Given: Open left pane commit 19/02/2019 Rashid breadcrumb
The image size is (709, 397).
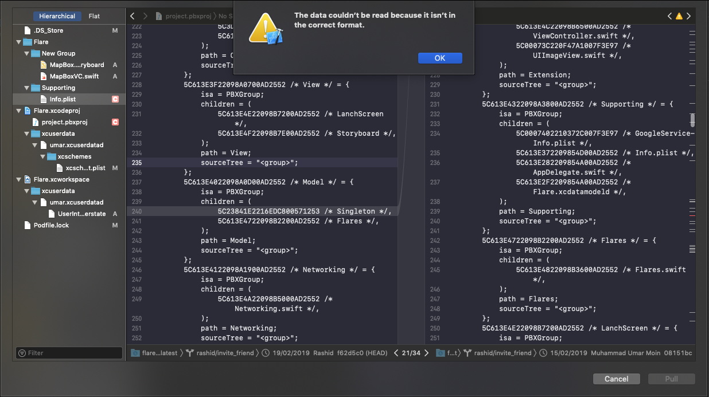Looking at the screenshot, I should click(x=325, y=353).
